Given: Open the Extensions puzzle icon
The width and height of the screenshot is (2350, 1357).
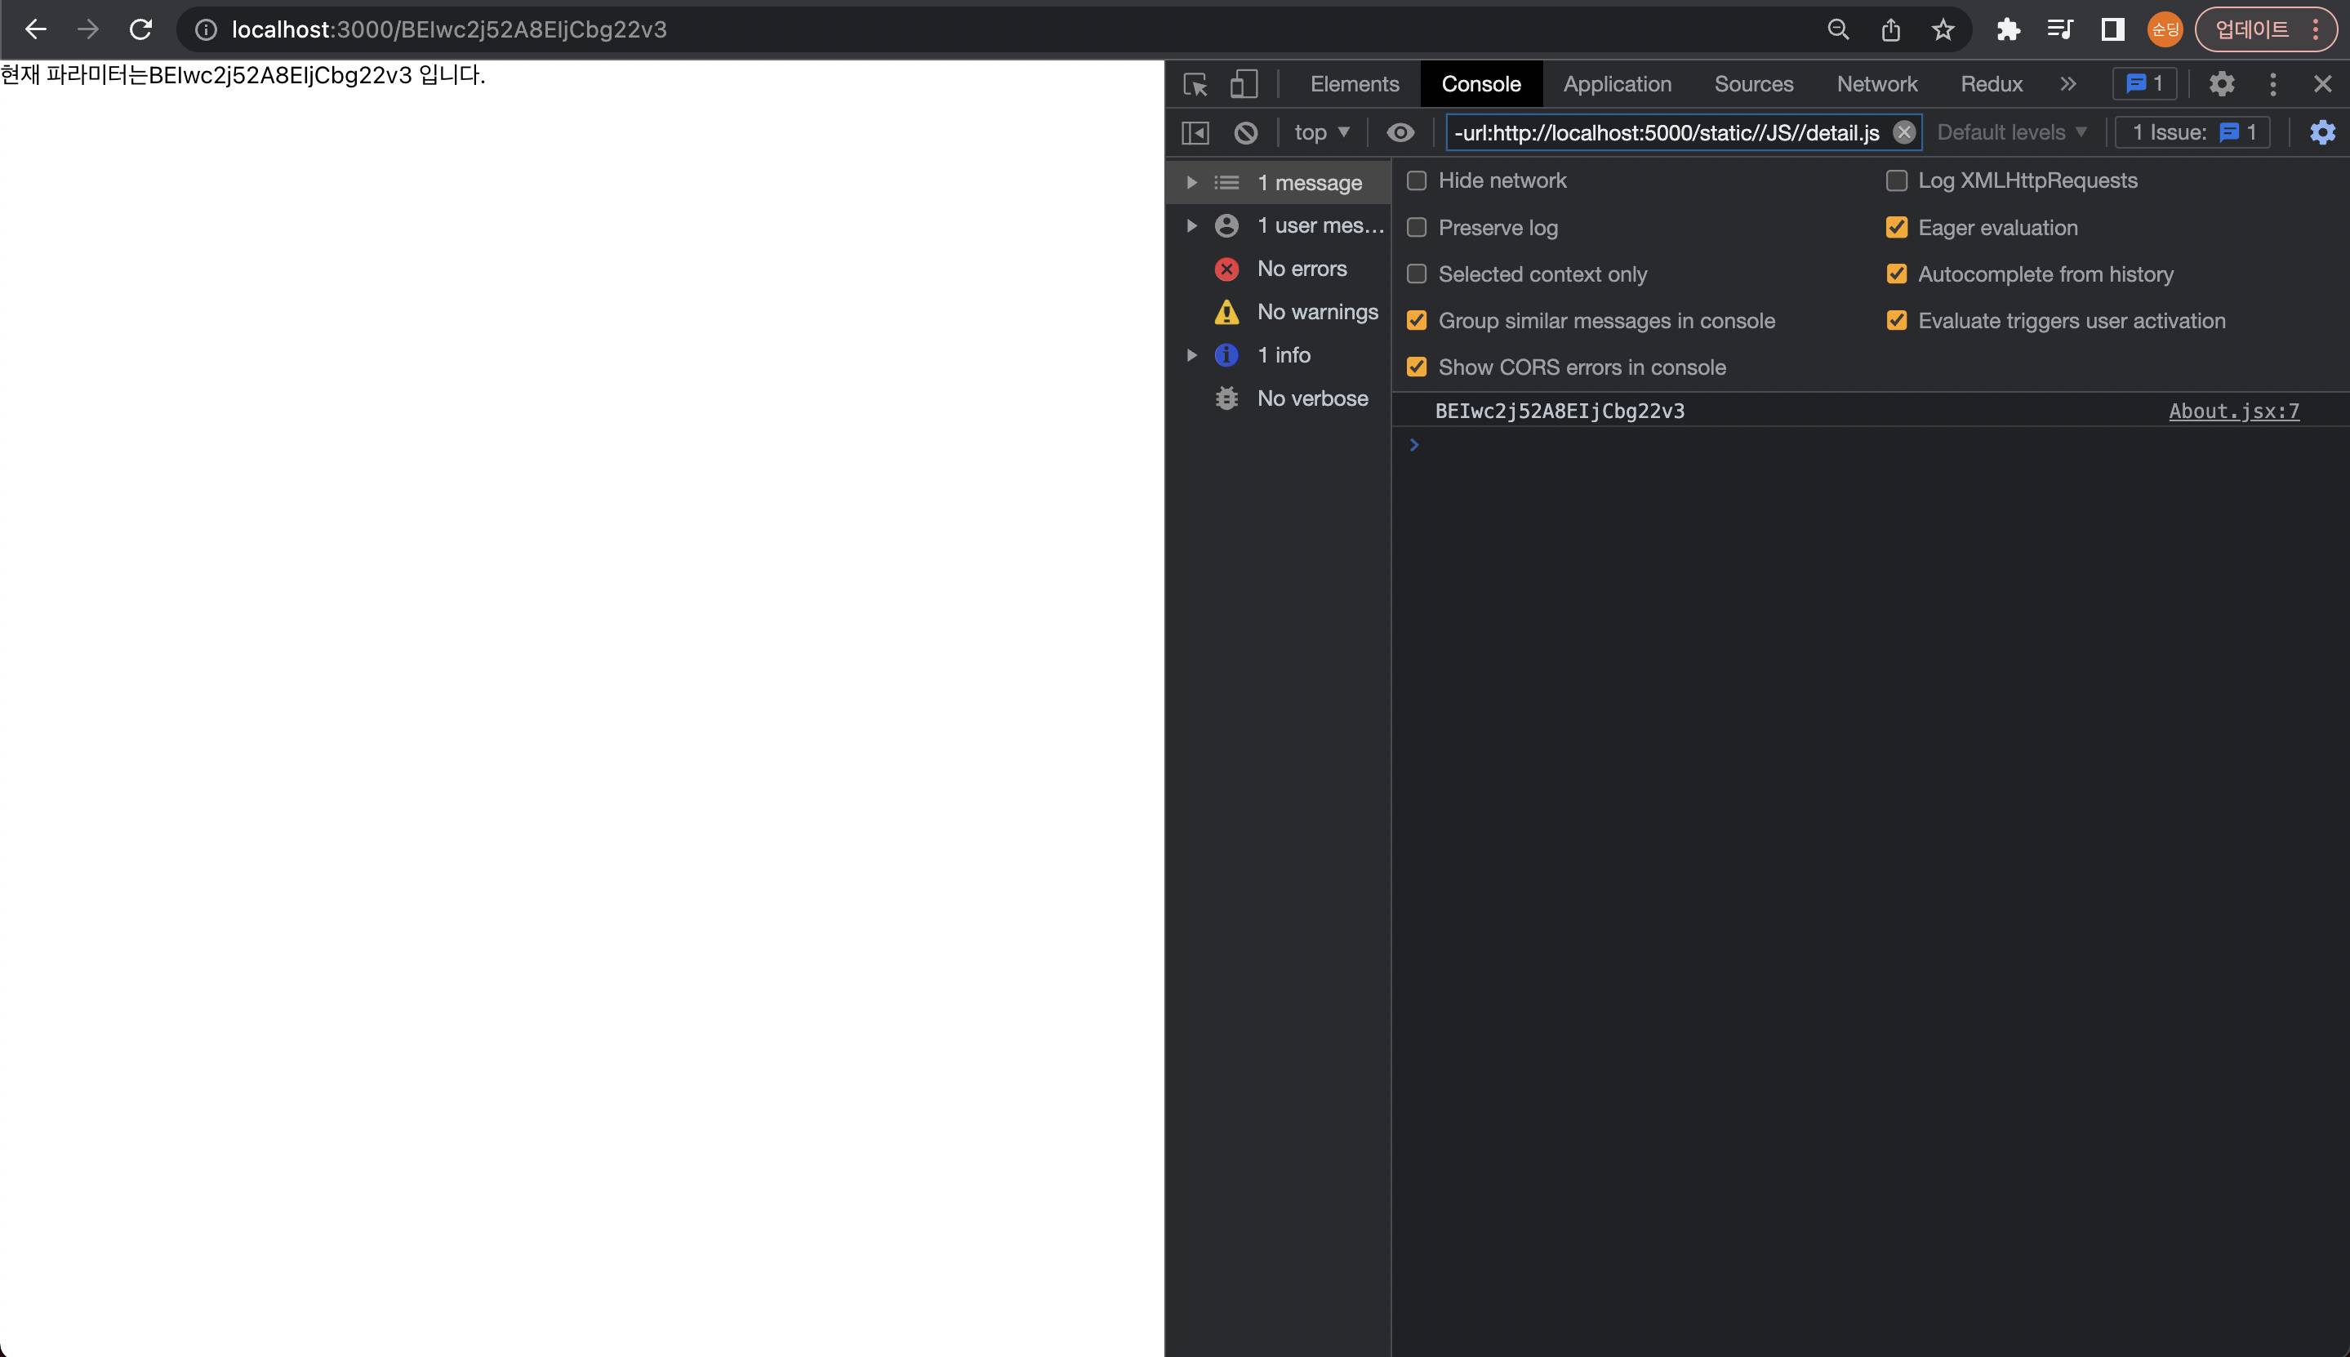Looking at the screenshot, I should pyautogui.click(x=2008, y=30).
